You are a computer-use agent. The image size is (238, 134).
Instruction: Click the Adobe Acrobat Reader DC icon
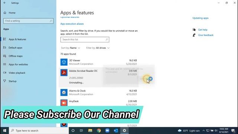click(64, 73)
